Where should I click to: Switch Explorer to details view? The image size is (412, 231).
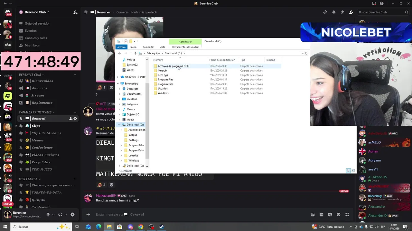click(x=348, y=171)
